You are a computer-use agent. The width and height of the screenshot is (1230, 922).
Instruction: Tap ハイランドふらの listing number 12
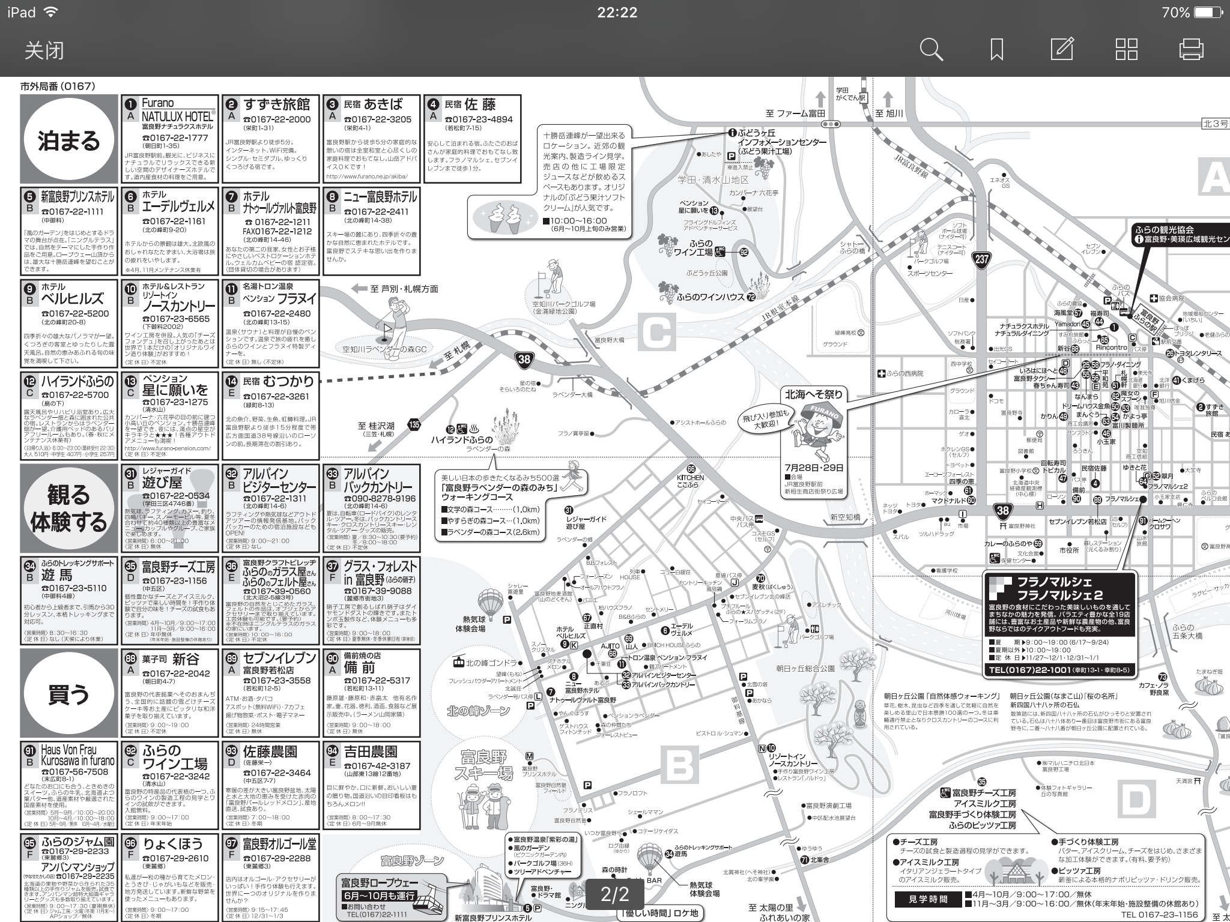tap(29, 381)
